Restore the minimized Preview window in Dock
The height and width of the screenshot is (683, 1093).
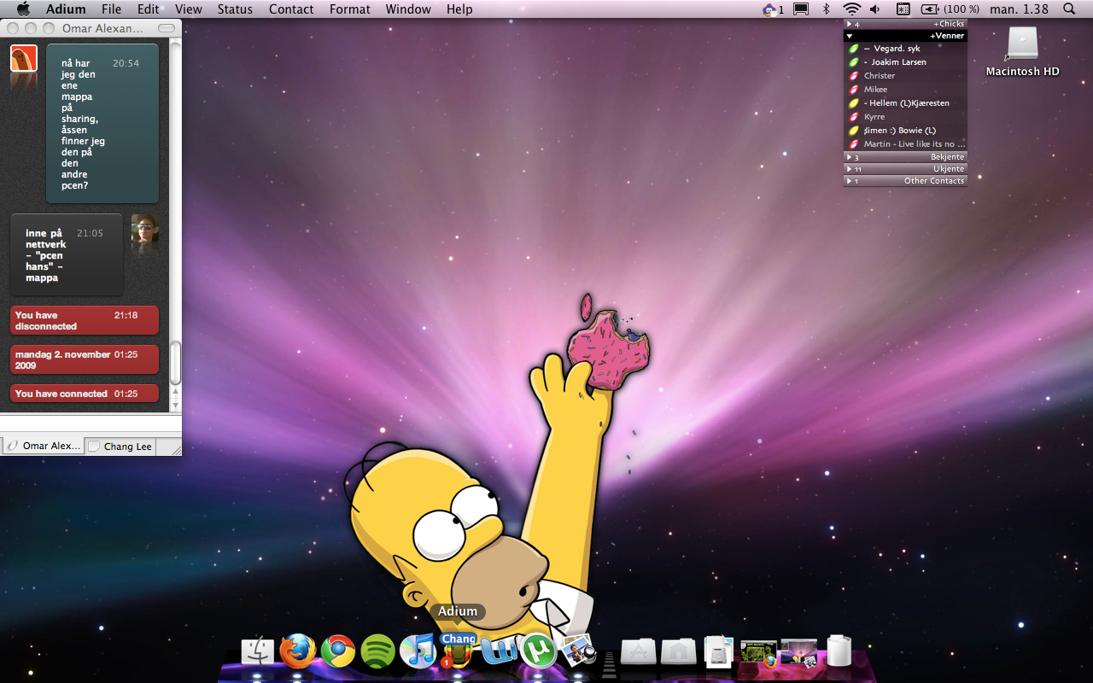click(798, 652)
